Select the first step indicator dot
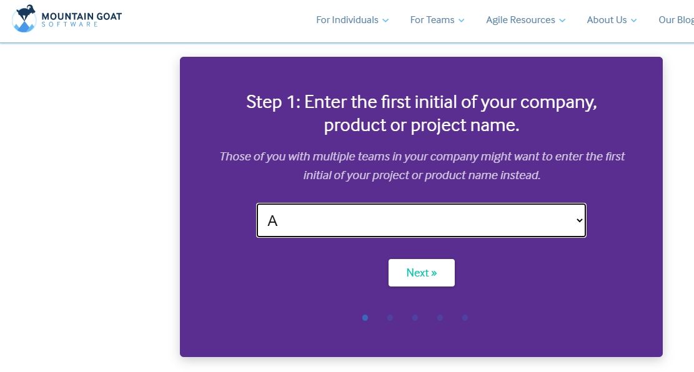Screen dimensions: 694x372 point(365,318)
